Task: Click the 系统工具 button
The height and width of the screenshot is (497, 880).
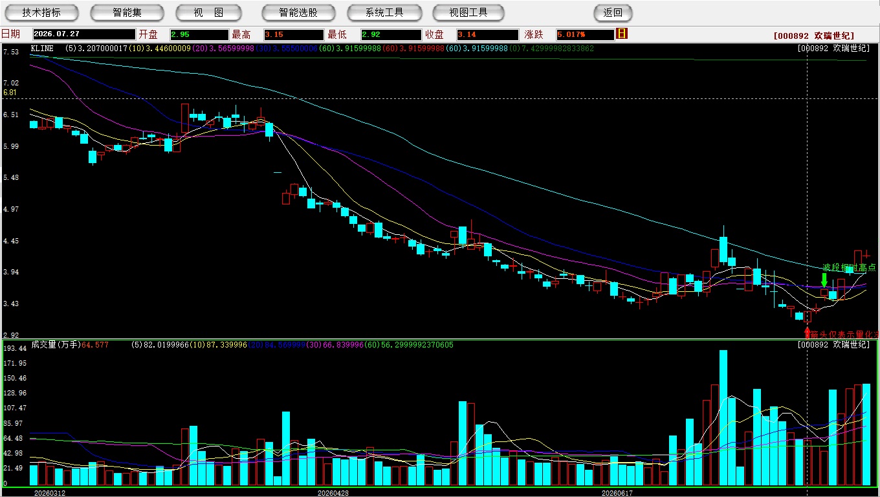Action: (x=384, y=12)
